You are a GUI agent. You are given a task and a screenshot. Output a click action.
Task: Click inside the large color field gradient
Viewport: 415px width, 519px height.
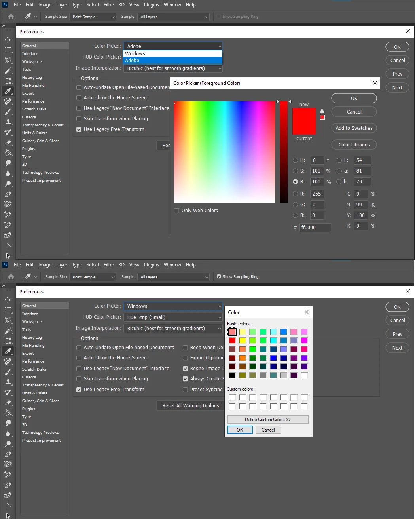[225, 152]
